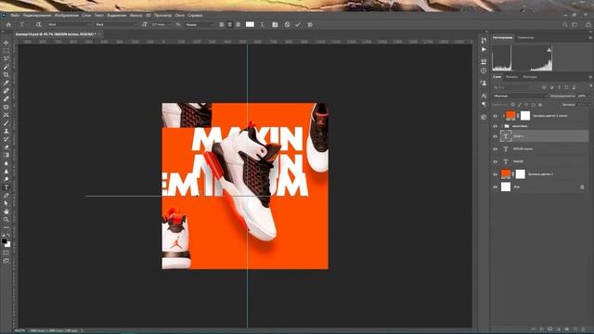Screen dimensions: 594x334
Task: Cancel current text edits
Action: coord(287,25)
